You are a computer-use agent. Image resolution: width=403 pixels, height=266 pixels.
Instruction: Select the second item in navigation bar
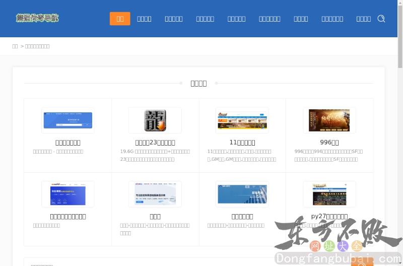(144, 19)
